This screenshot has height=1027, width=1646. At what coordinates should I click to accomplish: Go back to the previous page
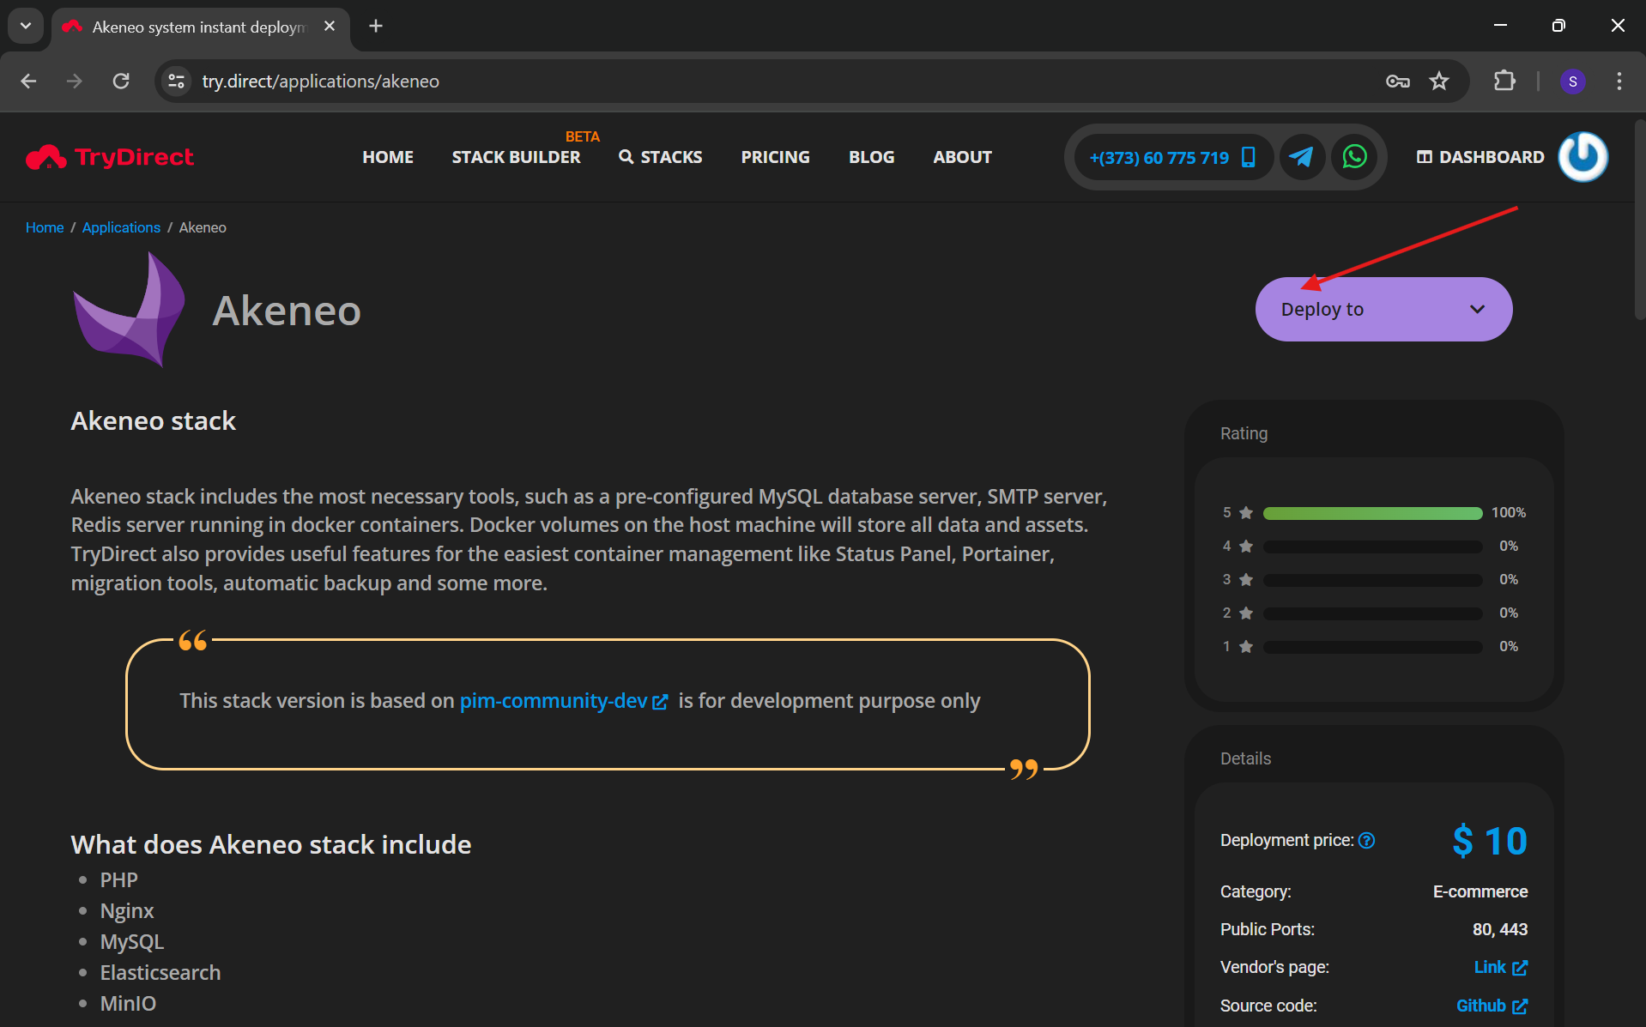pyautogui.click(x=28, y=81)
